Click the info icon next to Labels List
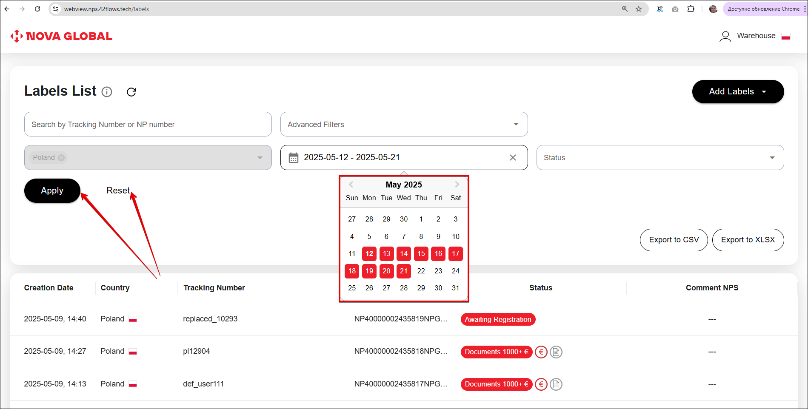The height and width of the screenshot is (409, 808). (x=107, y=92)
